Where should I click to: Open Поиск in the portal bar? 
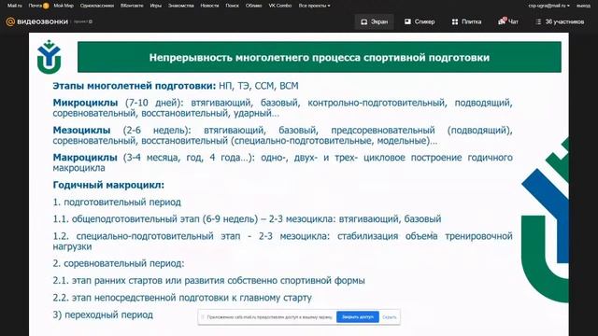232,6
